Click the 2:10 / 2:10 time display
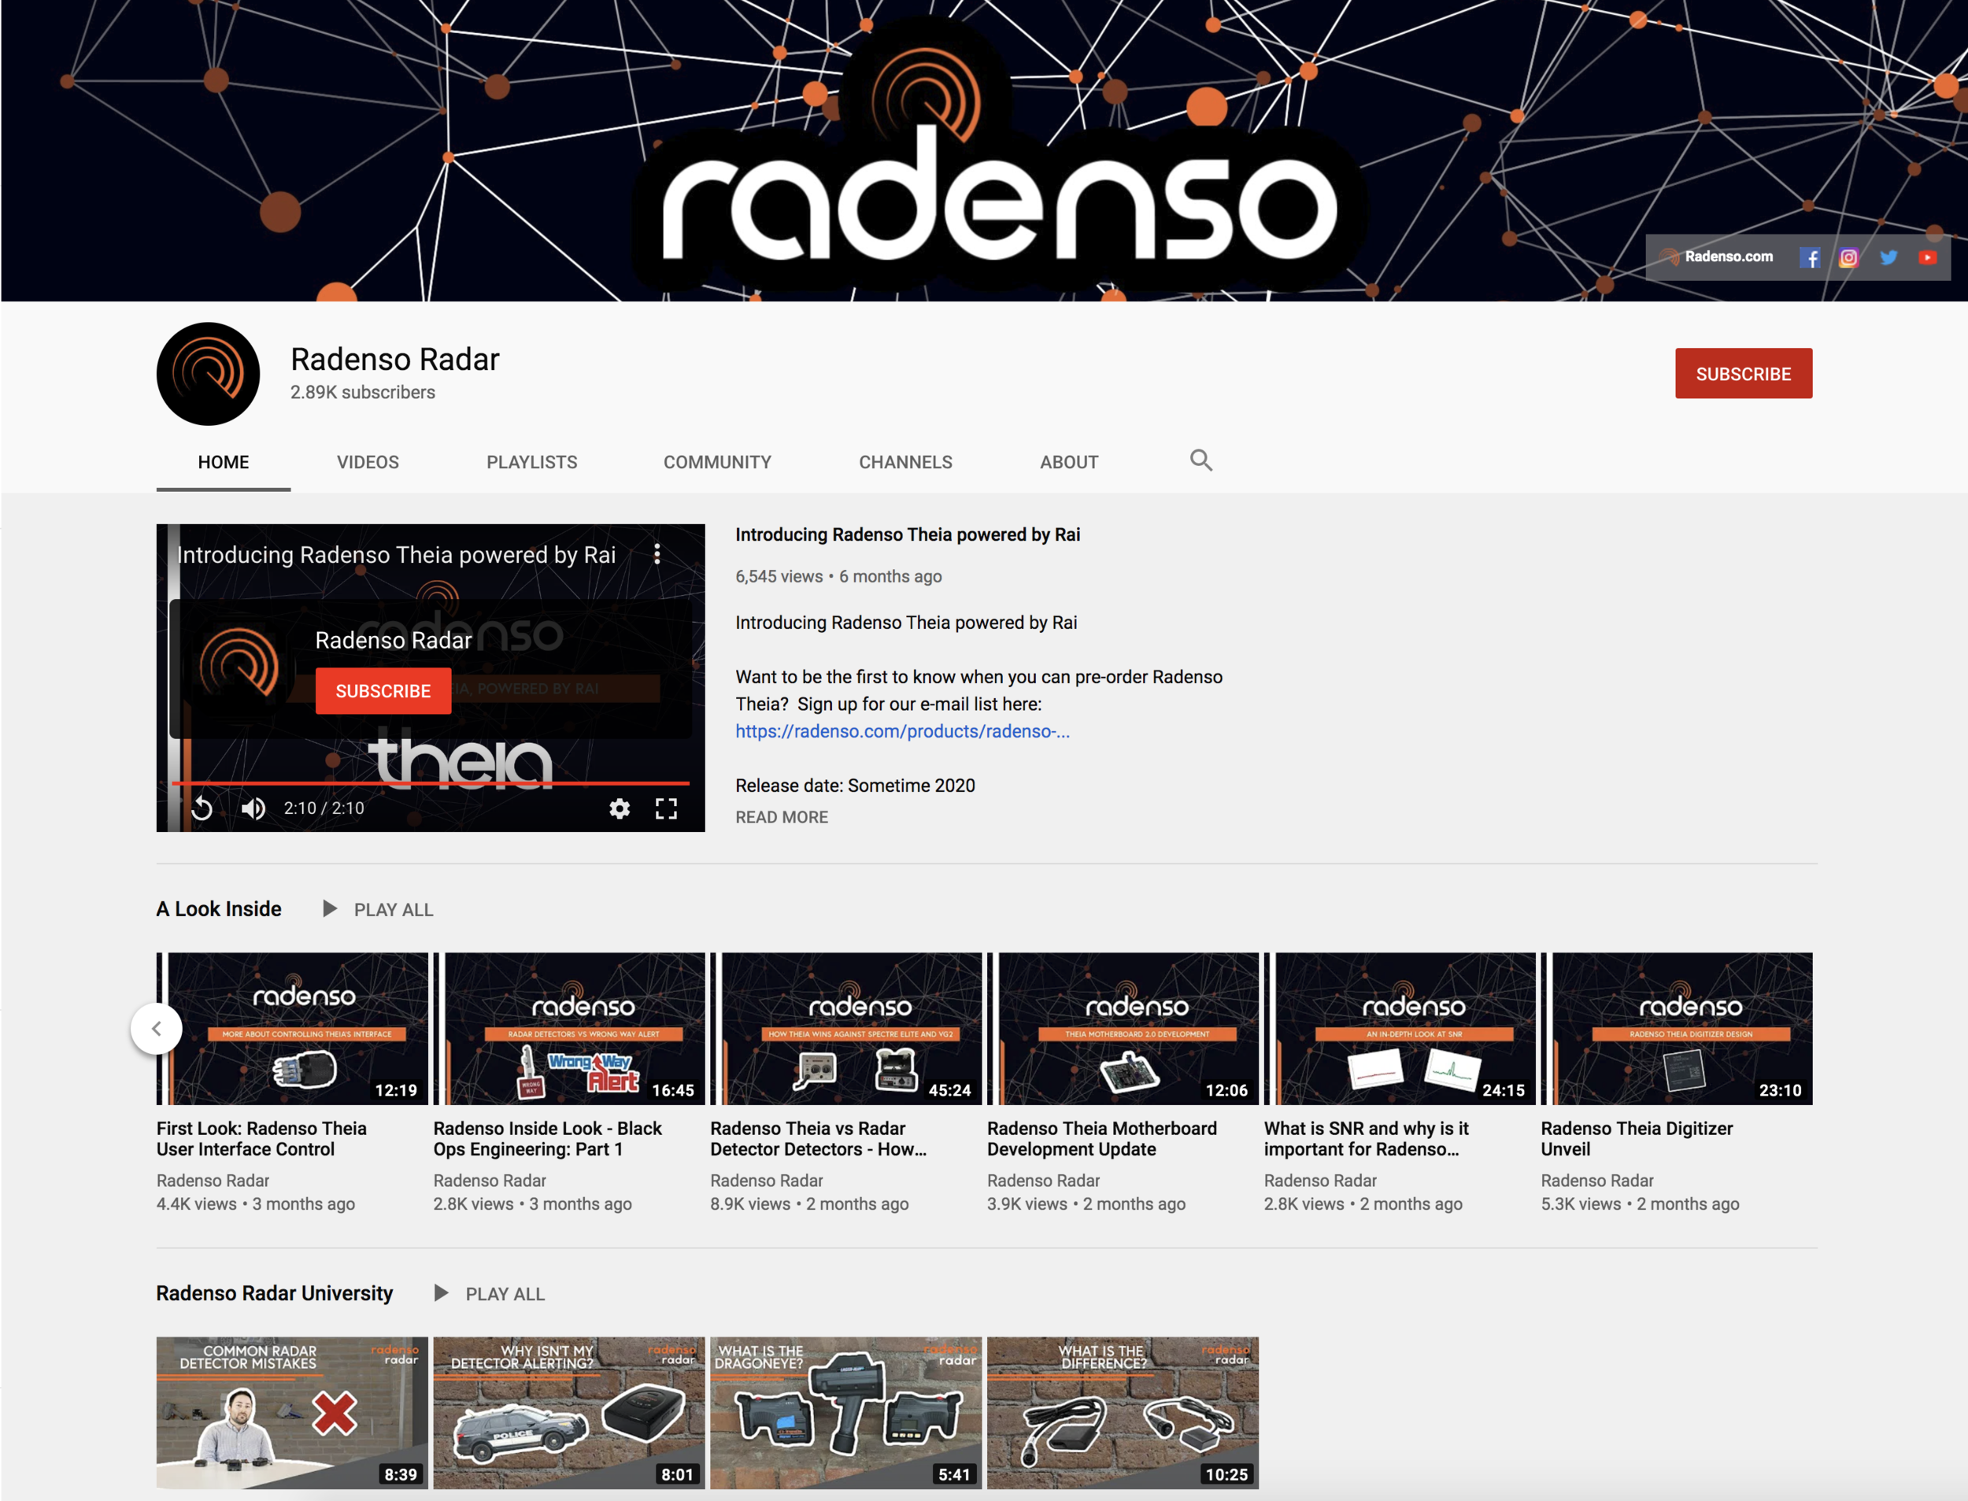This screenshot has width=1968, height=1501. click(324, 808)
